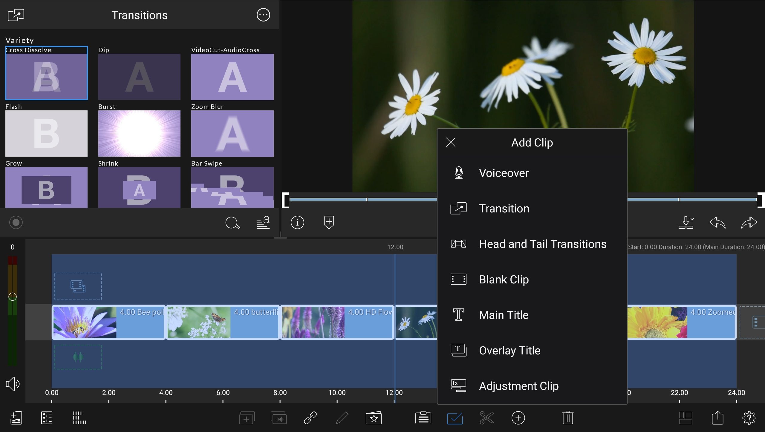Open clip info with the info icon

click(x=297, y=222)
